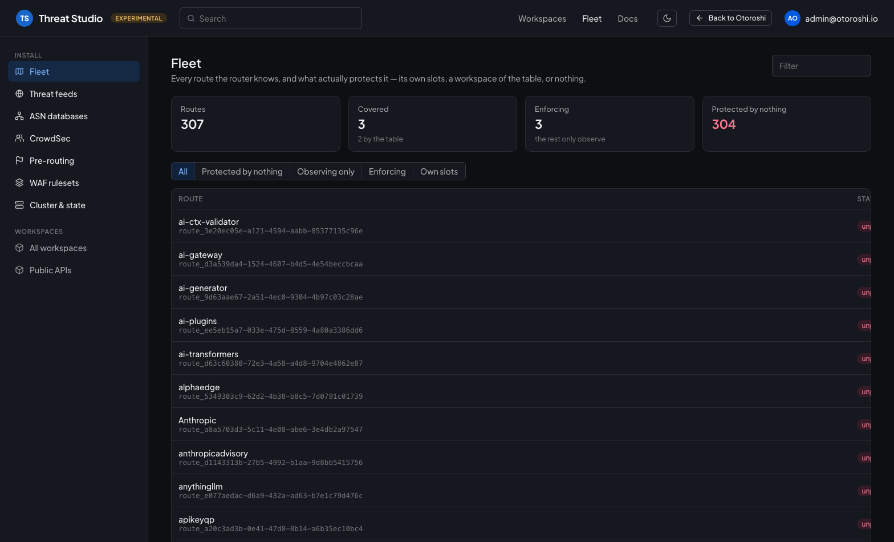Screen dimensions: 894x542
Task: Click the Anthropic route name
Action: pos(197,420)
